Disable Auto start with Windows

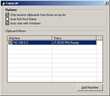[7, 23]
